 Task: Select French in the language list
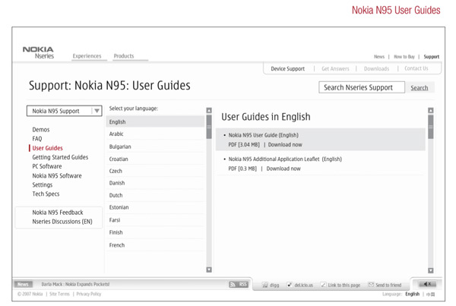pyautogui.click(x=155, y=245)
